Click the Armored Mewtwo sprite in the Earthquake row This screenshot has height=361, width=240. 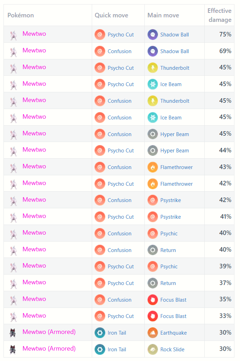13,333
